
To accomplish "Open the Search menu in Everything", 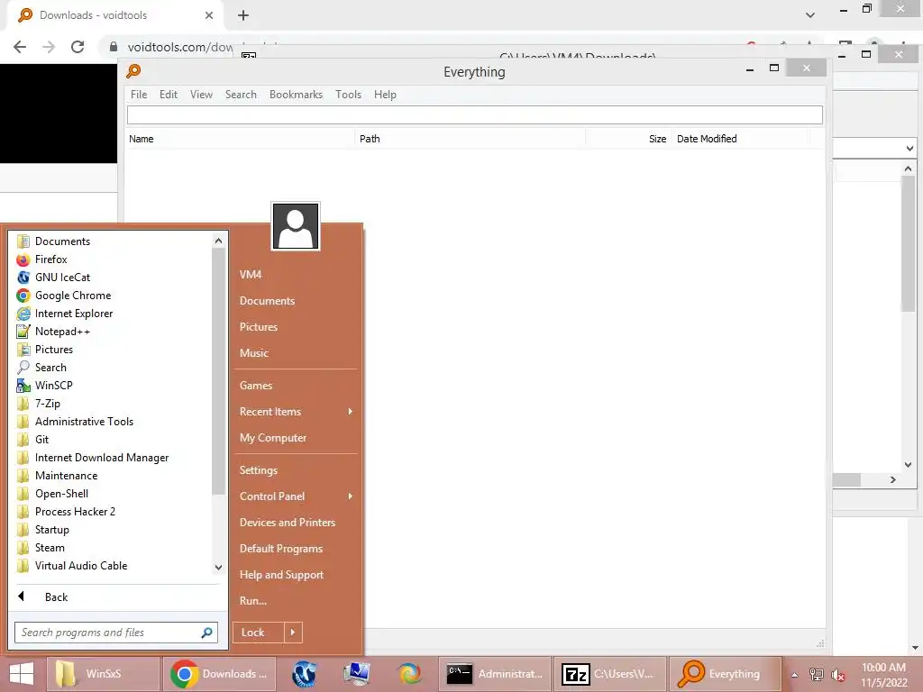I will point(241,94).
